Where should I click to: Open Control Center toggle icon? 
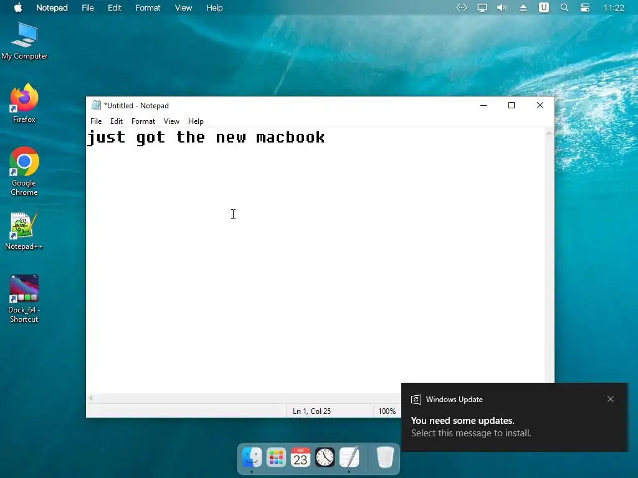point(585,7)
